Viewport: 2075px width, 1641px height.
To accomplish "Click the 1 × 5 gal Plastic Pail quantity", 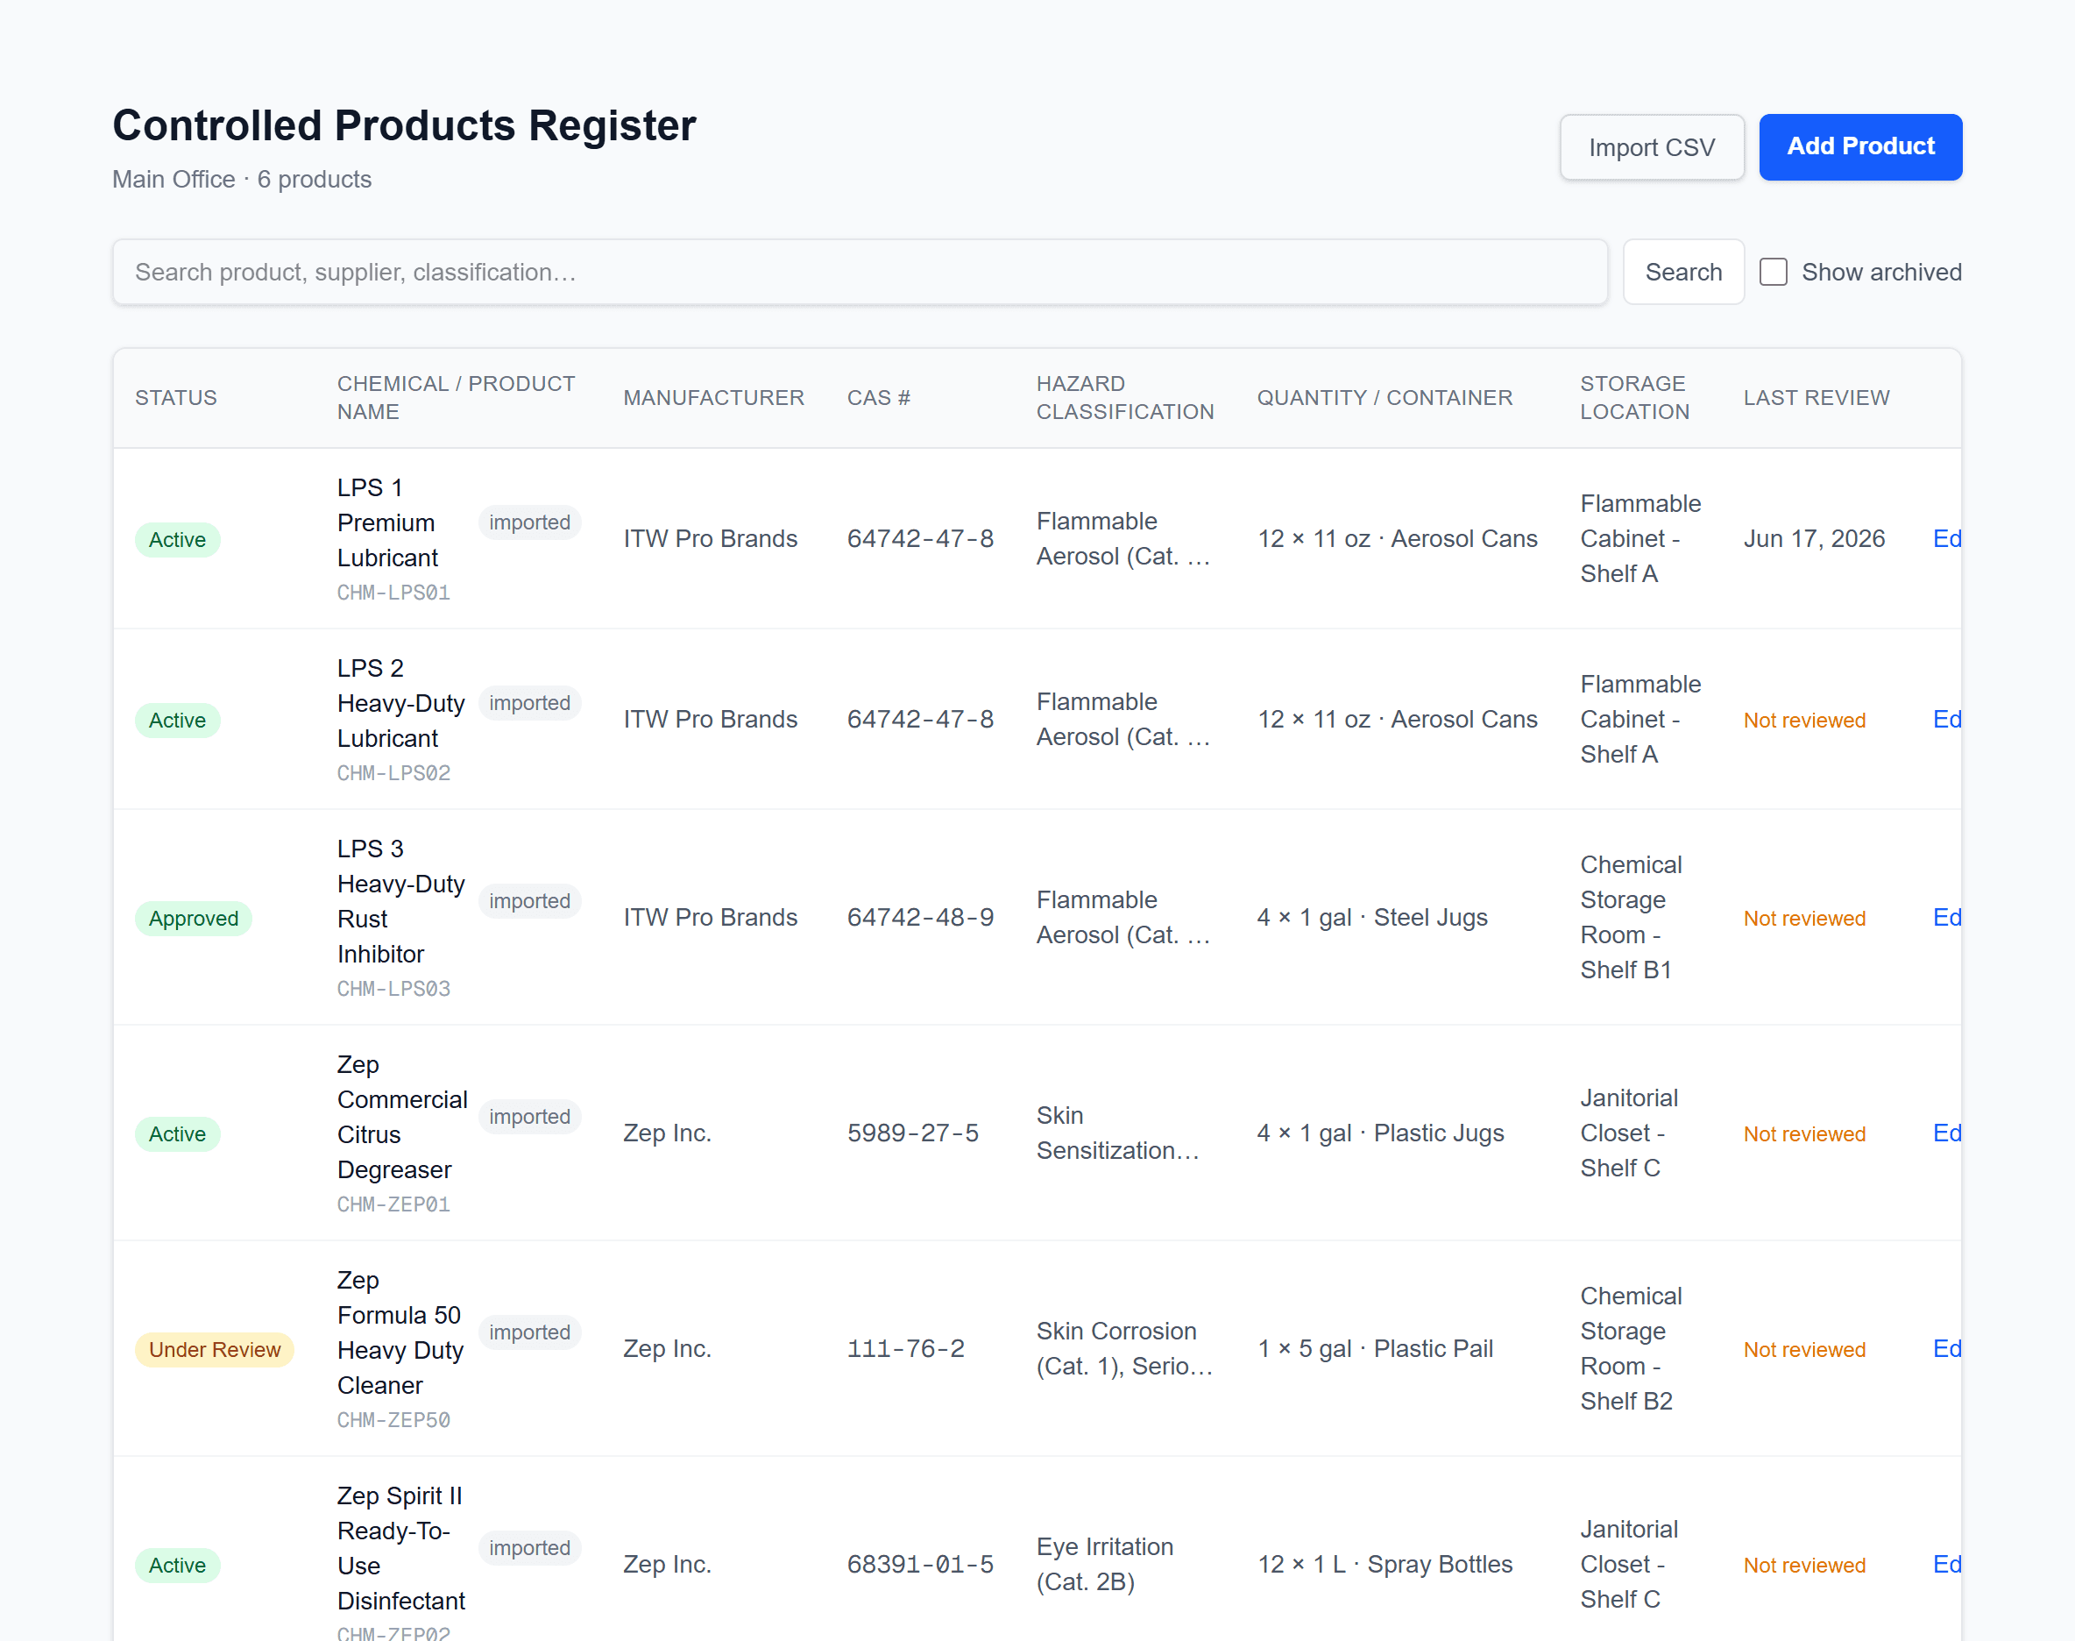I will point(1375,1349).
